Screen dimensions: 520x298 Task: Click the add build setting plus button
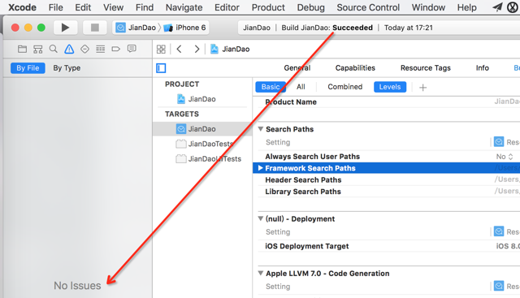click(x=422, y=88)
